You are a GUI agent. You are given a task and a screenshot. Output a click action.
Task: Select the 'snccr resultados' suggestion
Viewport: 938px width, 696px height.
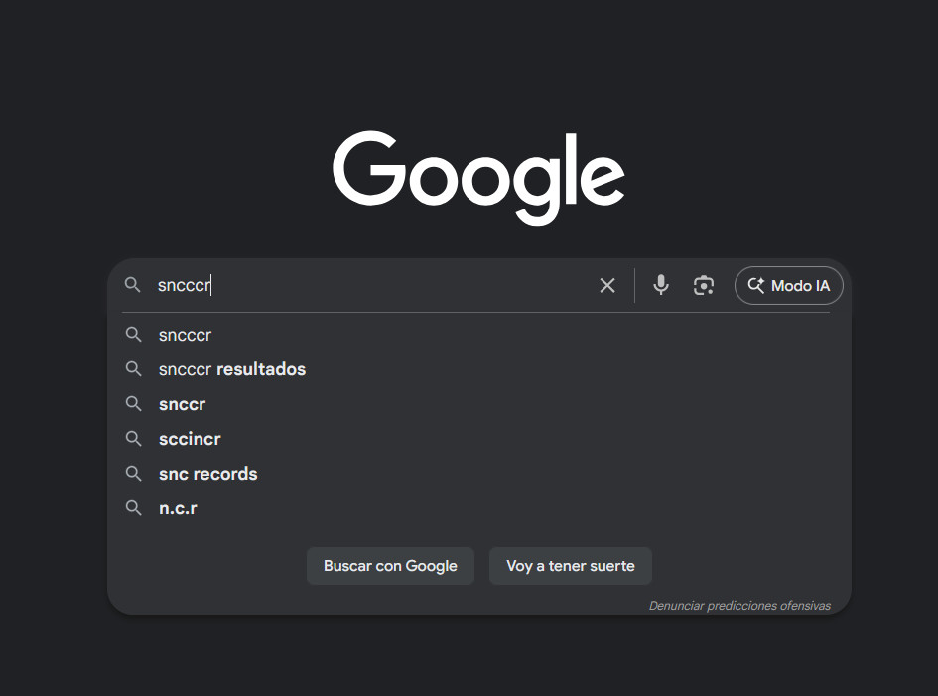(x=232, y=369)
